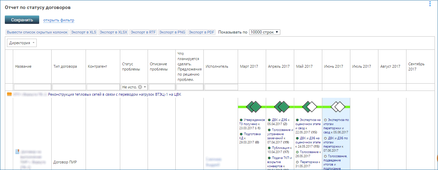Open the Реконструкция тепловых сетей project link
This screenshot has height=170, width=438.
115,94
